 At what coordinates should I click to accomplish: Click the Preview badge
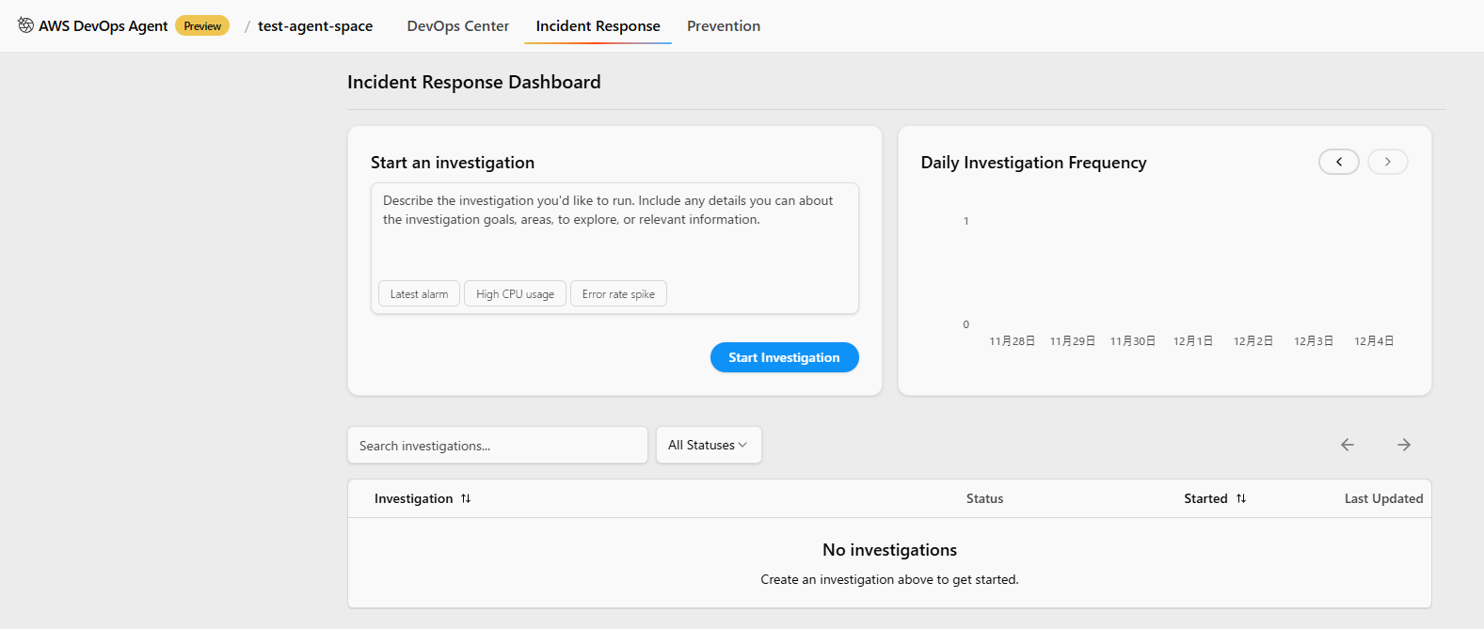[x=202, y=26]
